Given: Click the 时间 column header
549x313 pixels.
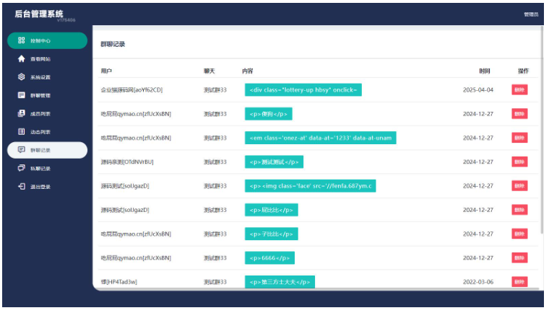Looking at the screenshot, I should (x=484, y=71).
